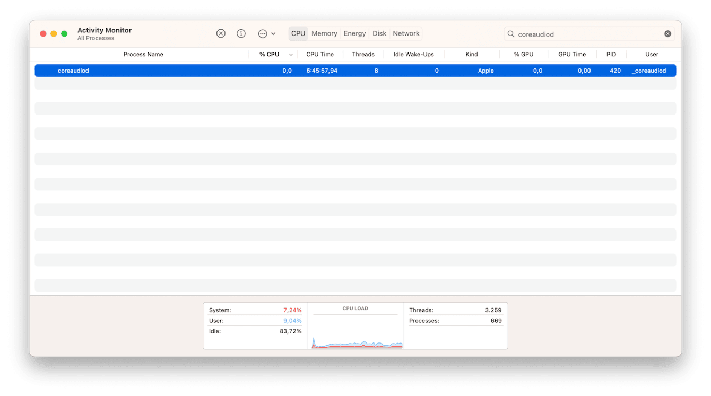Open process info with the (i) icon
Screen dimensions: 711x396
(x=241, y=33)
